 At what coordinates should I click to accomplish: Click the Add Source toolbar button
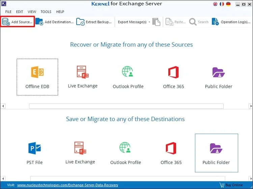pyautogui.click(x=17, y=22)
